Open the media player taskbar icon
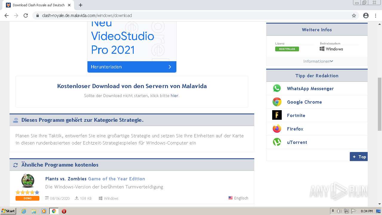 44,211
